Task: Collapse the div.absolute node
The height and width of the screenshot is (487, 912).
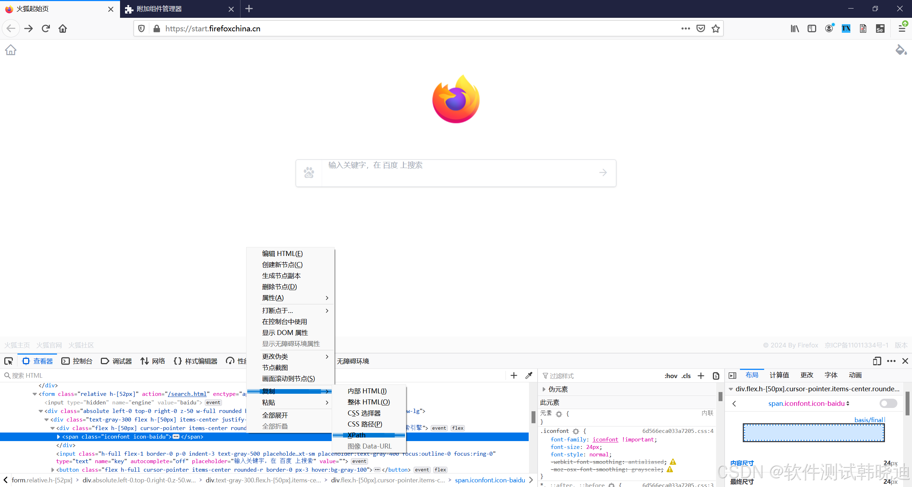Action: [x=41, y=411]
